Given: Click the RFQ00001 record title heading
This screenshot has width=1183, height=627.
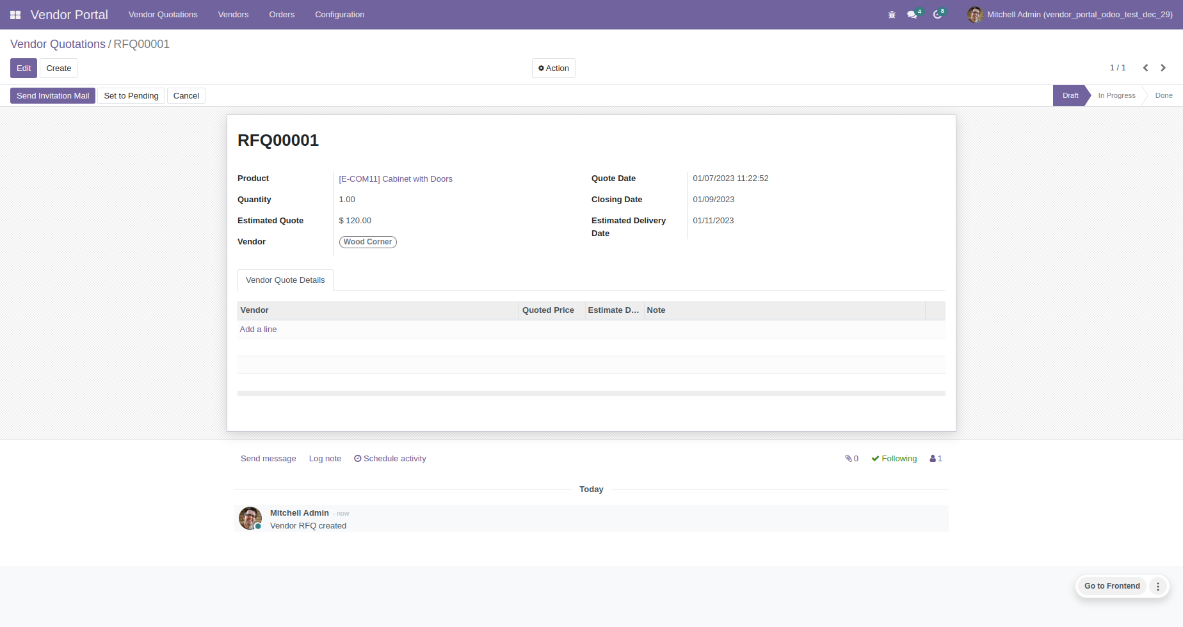Looking at the screenshot, I should tap(278, 141).
